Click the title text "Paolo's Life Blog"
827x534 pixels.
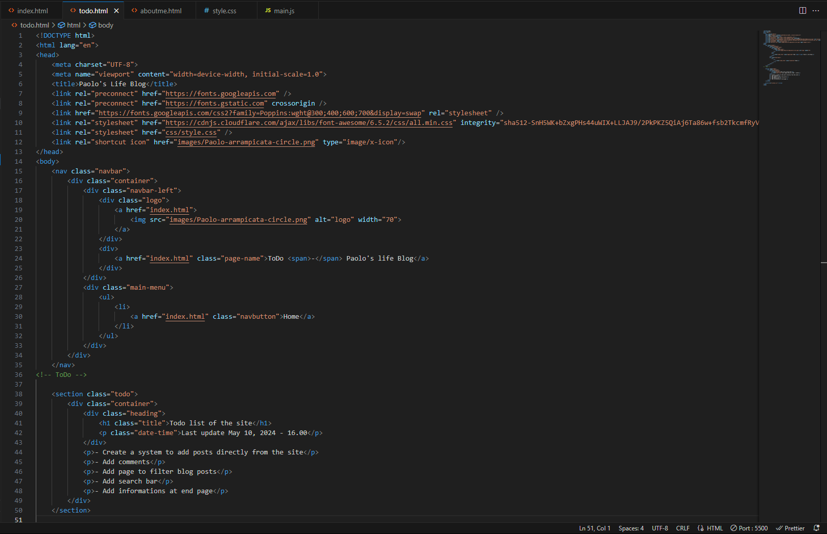click(x=112, y=84)
